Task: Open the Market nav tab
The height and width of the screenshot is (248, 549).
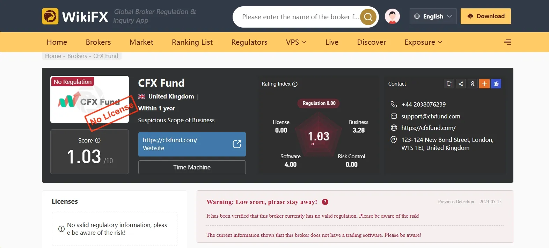Action: pos(141,42)
